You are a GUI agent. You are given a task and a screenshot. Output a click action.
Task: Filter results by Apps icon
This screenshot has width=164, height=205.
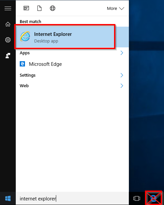click(26, 8)
